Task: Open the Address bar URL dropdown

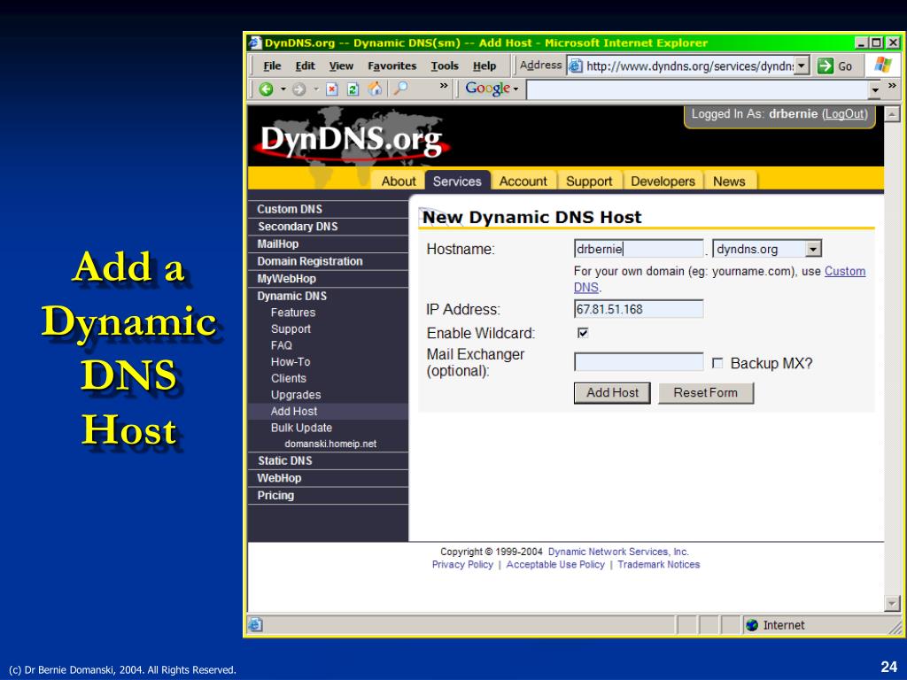Action: coord(801,66)
